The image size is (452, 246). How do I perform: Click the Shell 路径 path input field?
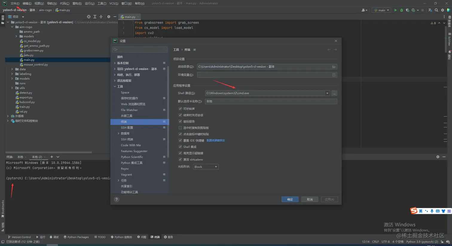pyautogui.click(x=265, y=93)
